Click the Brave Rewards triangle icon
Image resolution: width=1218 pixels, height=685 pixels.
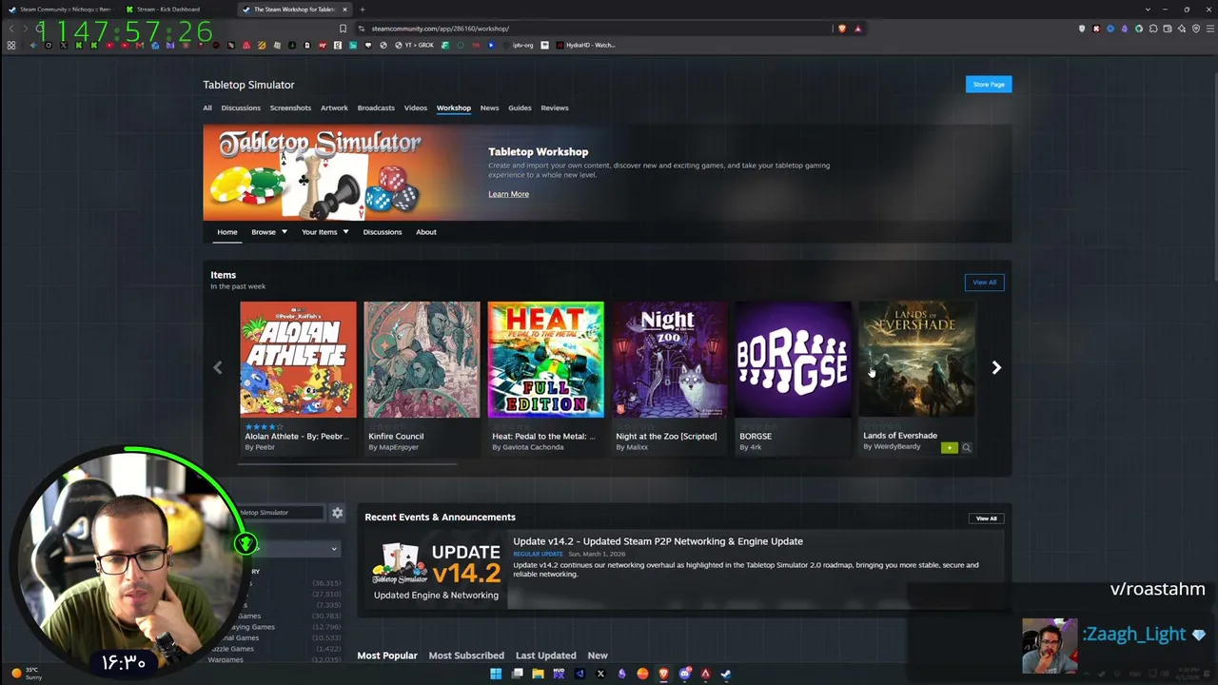click(x=857, y=29)
